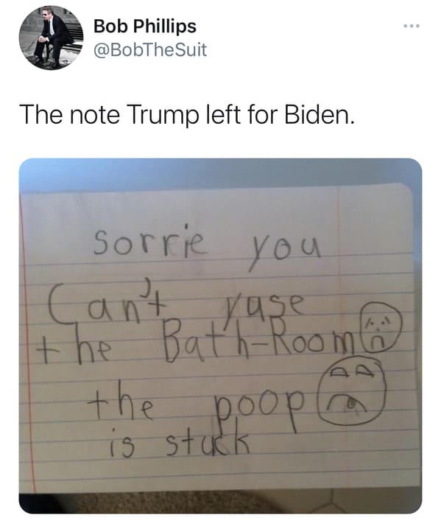Click the word Trump in the tweet

163,115
